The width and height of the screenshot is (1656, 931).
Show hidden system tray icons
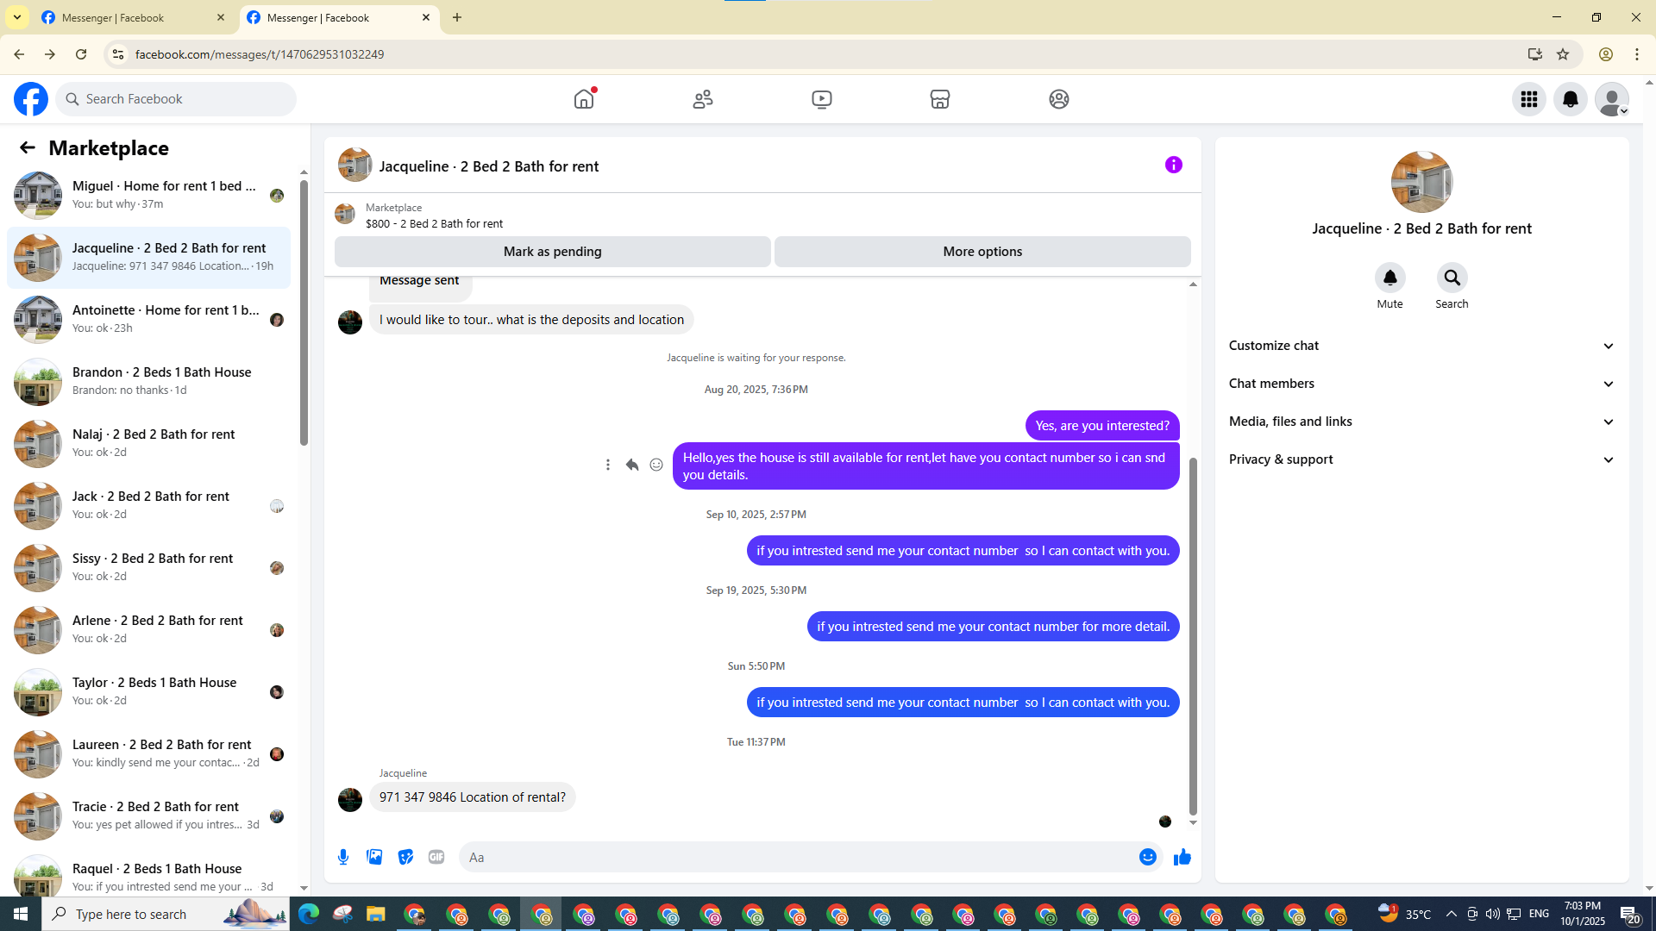(x=1451, y=914)
